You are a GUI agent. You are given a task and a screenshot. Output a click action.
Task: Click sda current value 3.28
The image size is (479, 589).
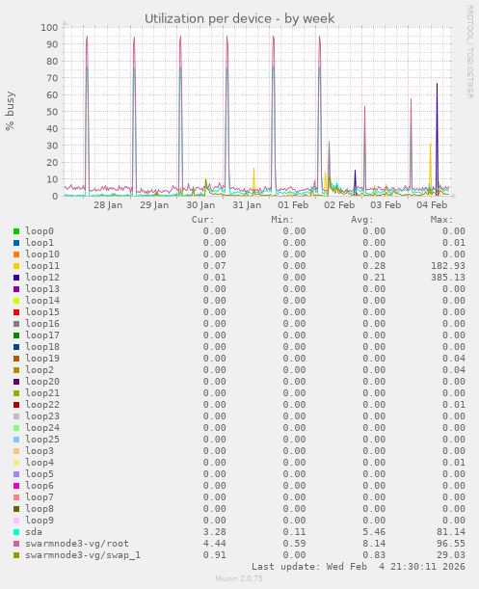(215, 532)
